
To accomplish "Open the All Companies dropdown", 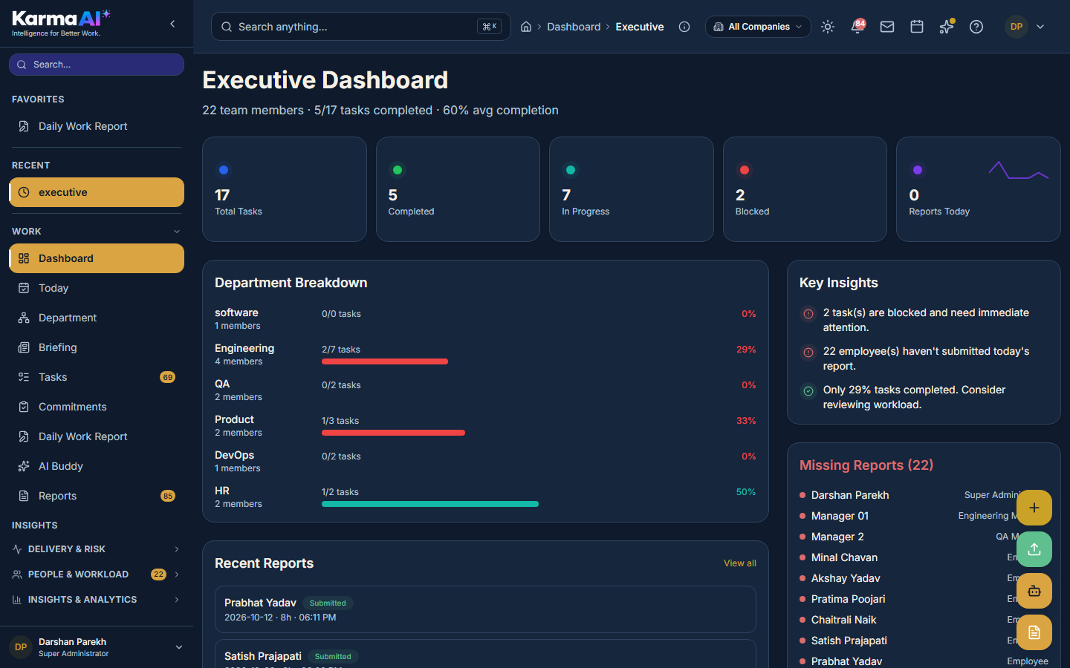I will [758, 27].
